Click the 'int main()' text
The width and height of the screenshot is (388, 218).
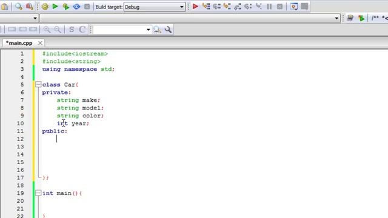pos(60,193)
